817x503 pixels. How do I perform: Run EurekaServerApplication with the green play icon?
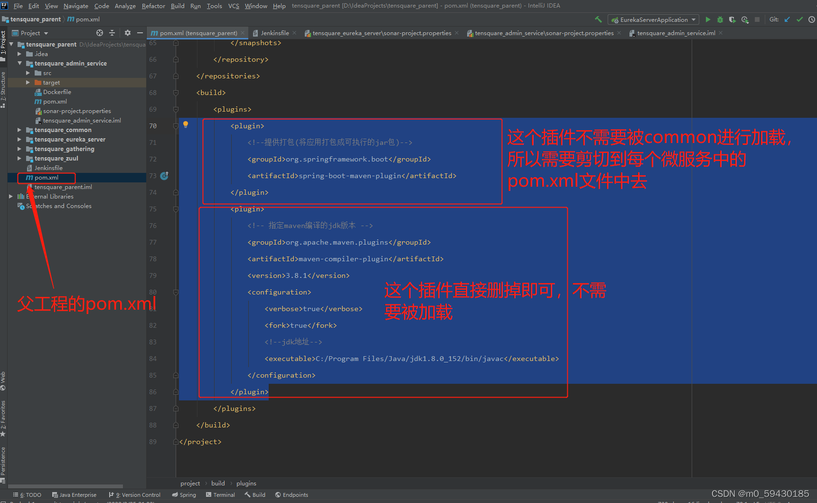coord(708,19)
